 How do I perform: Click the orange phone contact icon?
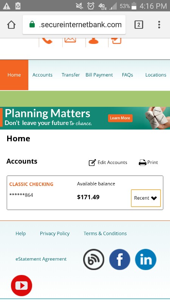pyautogui.click(x=47, y=41)
